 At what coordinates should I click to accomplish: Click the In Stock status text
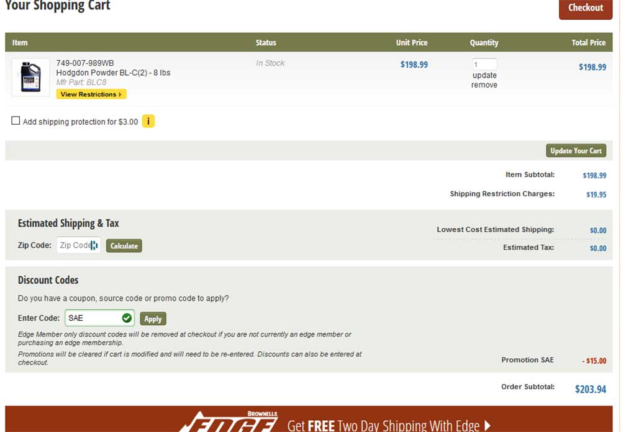(x=270, y=63)
